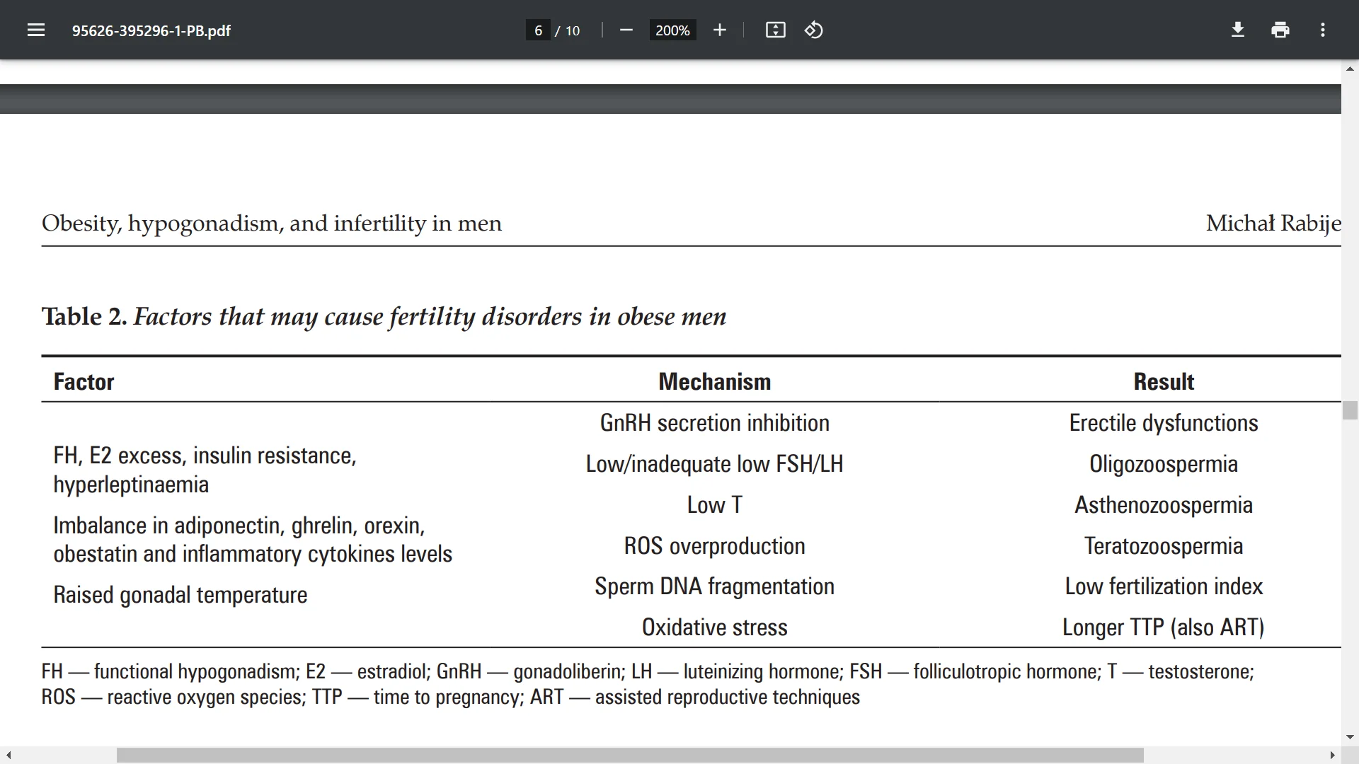Click the zoom percentage input field
The width and height of the screenshot is (1359, 764).
(672, 30)
